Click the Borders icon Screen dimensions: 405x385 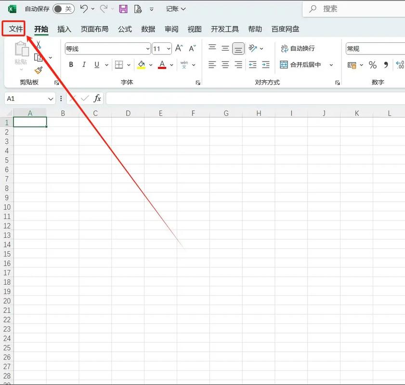coord(119,64)
